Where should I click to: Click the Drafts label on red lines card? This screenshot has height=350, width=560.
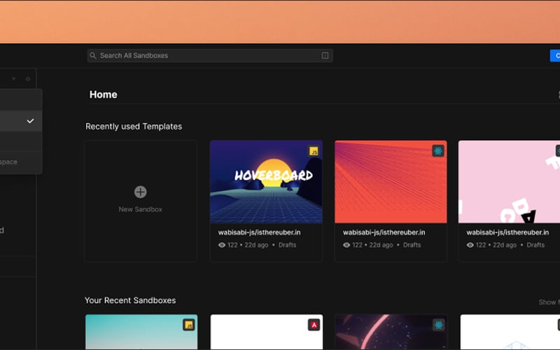pos(412,245)
